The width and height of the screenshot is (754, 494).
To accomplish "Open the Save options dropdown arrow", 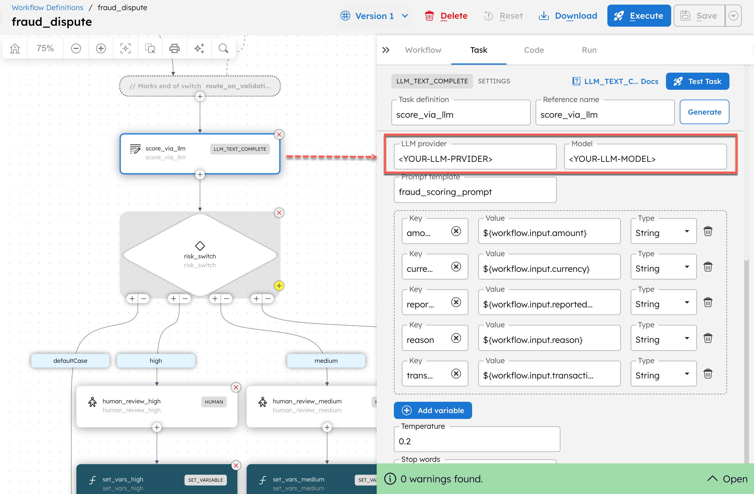I will coord(733,16).
